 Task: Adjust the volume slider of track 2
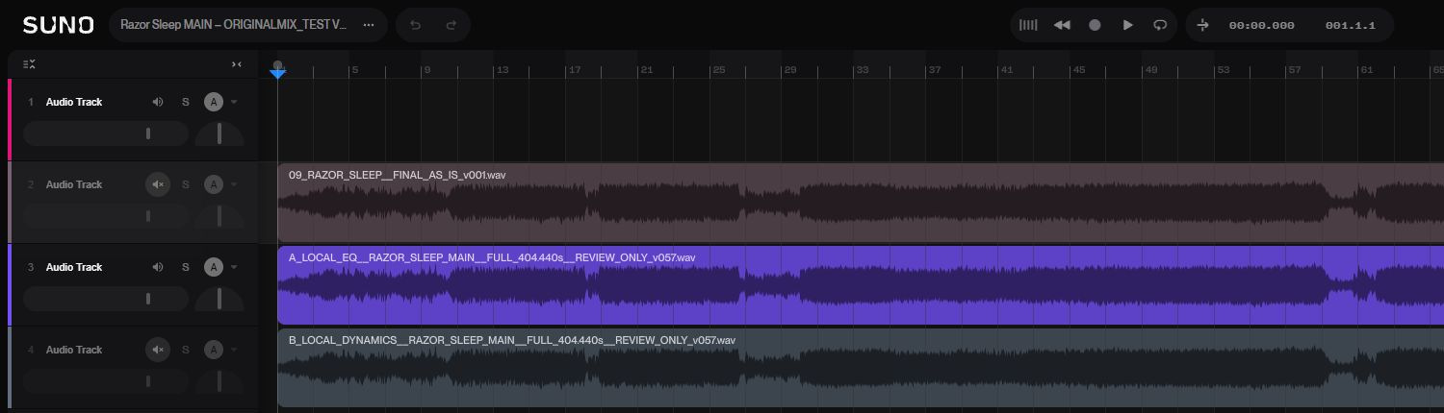(x=105, y=216)
